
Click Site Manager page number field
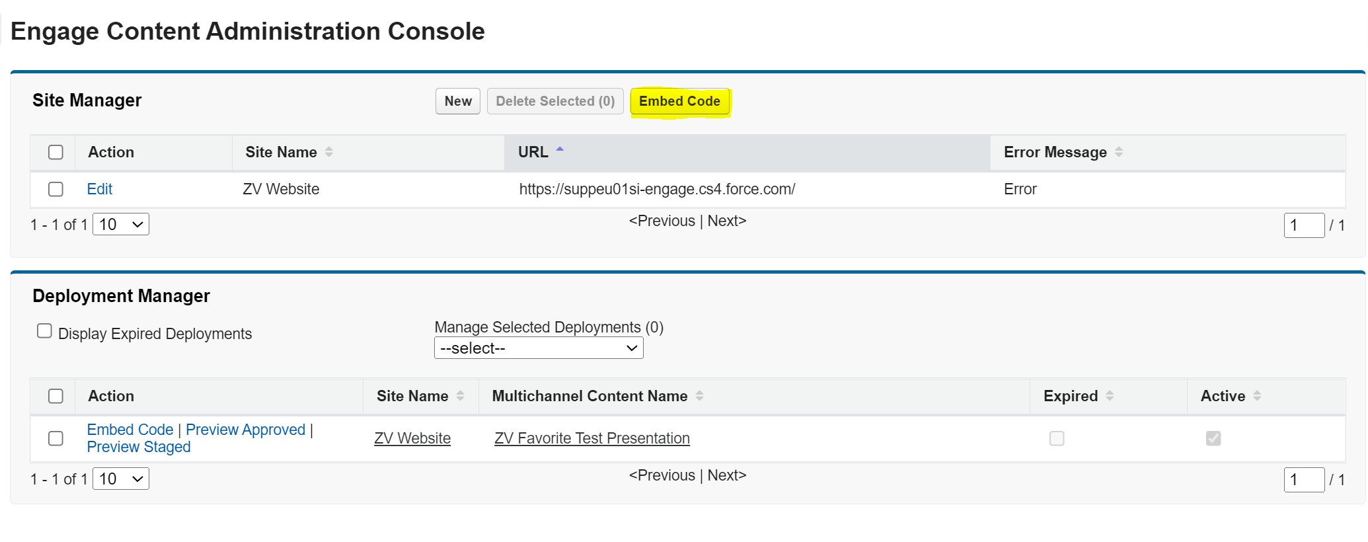pyautogui.click(x=1303, y=225)
